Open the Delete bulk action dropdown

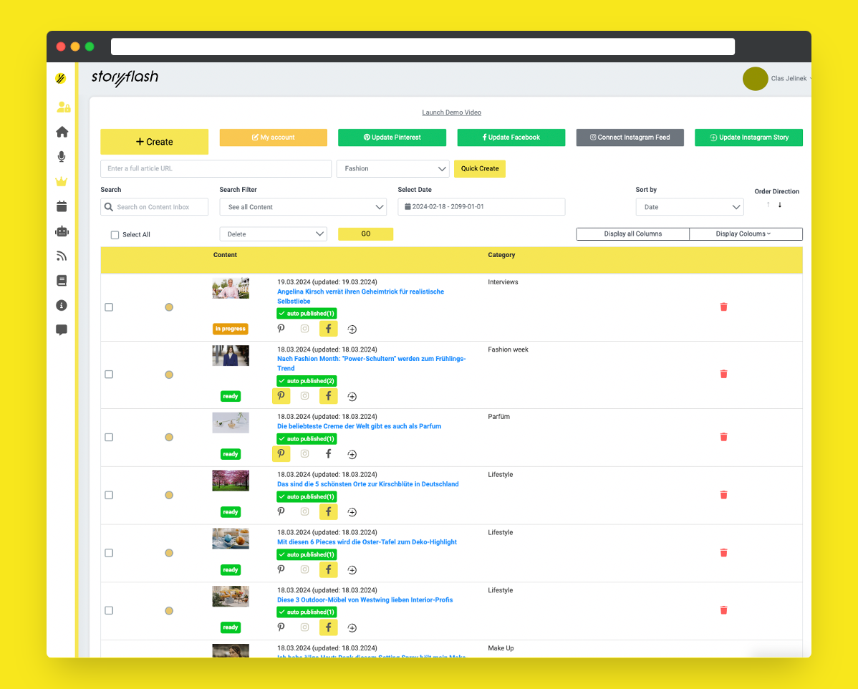click(x=274, y=234)
